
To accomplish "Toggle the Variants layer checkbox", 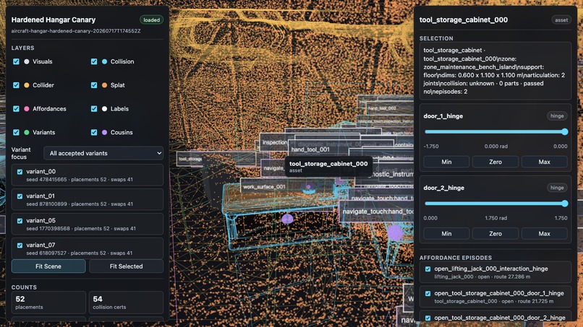I will [16, 132].
